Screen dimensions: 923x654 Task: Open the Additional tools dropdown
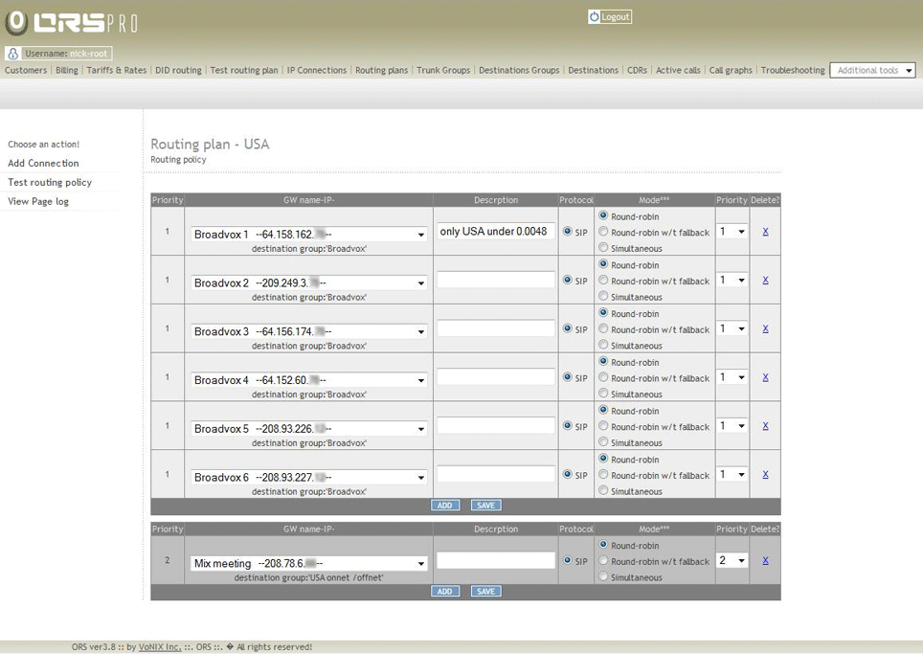tap(872, 71)
